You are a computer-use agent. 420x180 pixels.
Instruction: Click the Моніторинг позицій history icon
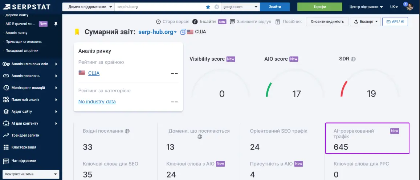[6, 88]
